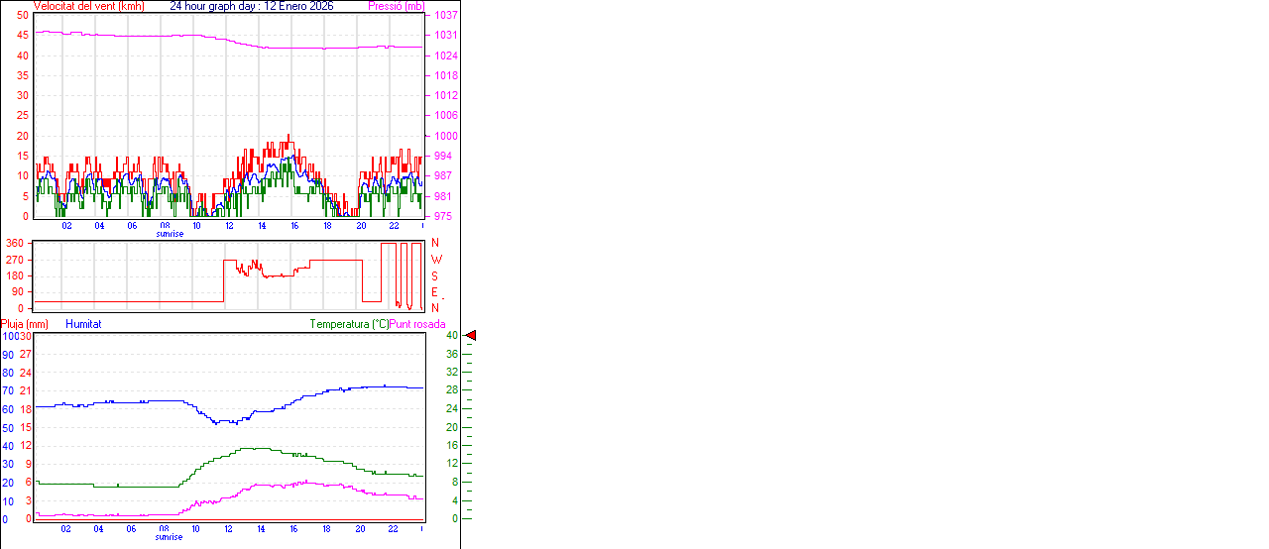Click the 100 value on humidity axis

click(x=9, y=336)
